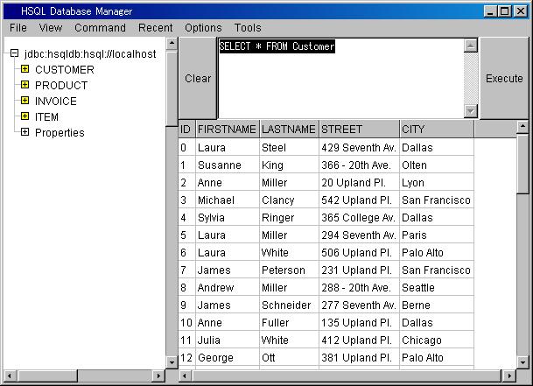Expand the PRODUCT tree node

(25, 86)
